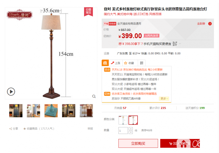This screenshot has width=219, height=153.
Task: Open the orange 惠 deals tab icon
Action: 105,63
